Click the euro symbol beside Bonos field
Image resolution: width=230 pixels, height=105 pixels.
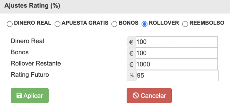(x=131, y=53)
